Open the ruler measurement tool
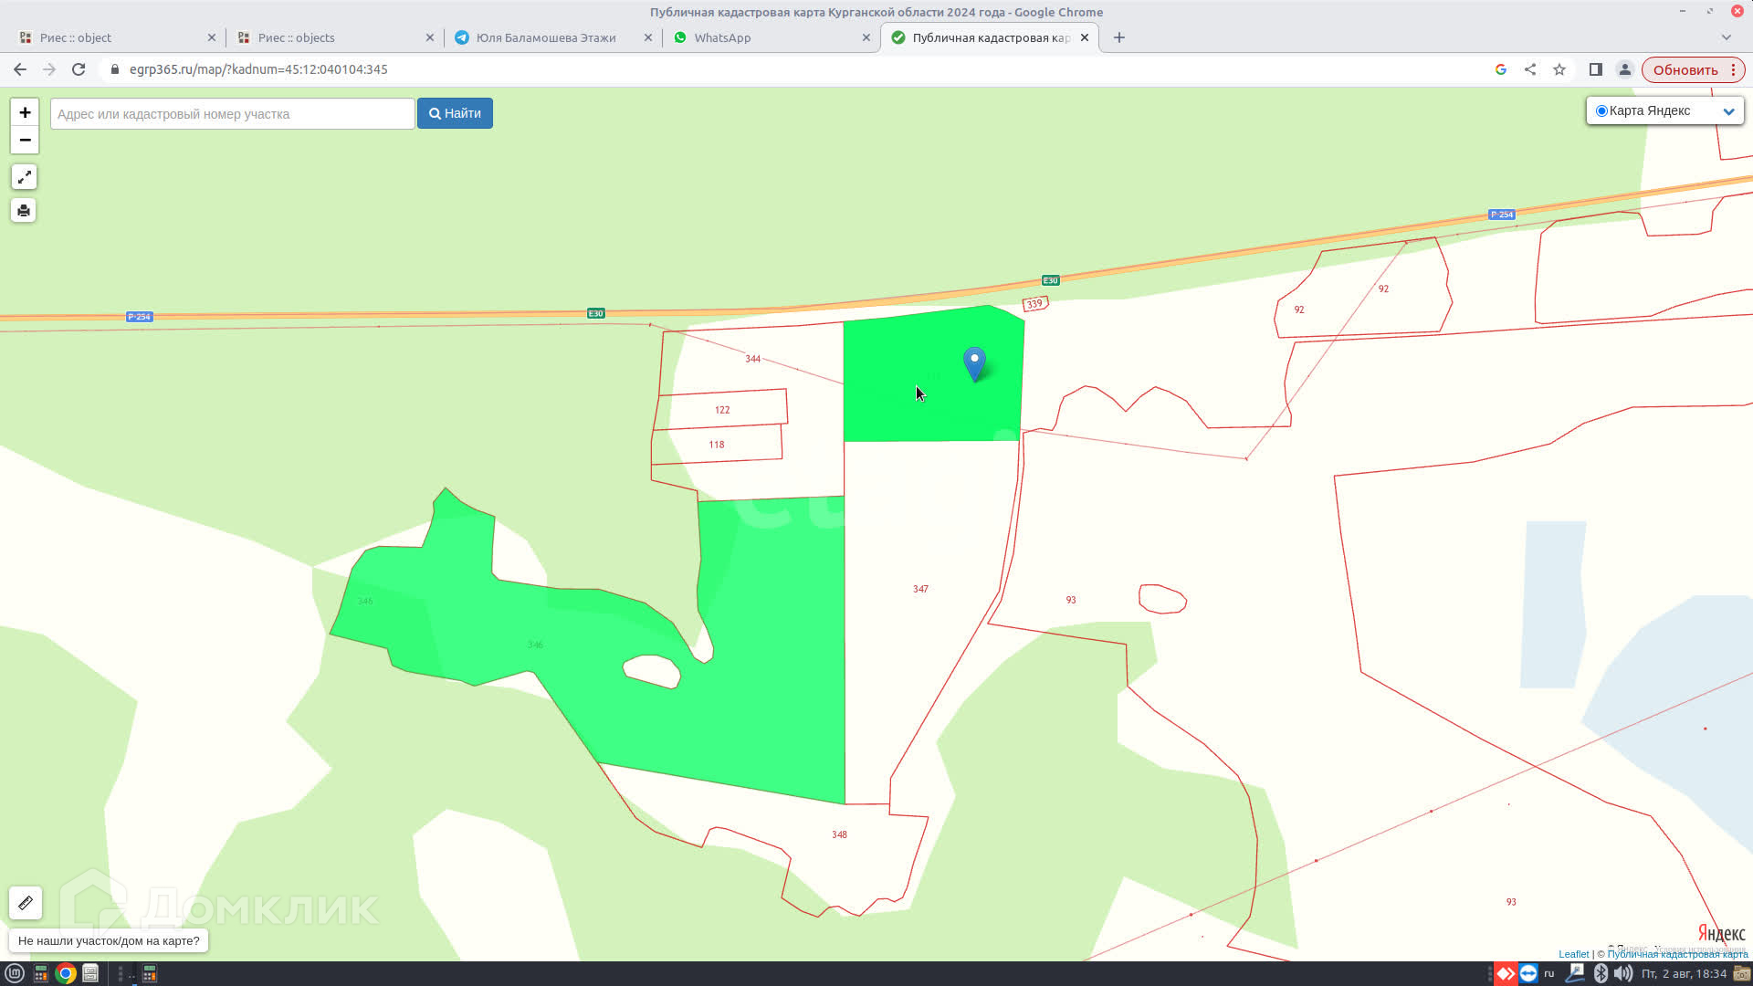The height and width of the screenshot is (986, 1753). point(26,903)
